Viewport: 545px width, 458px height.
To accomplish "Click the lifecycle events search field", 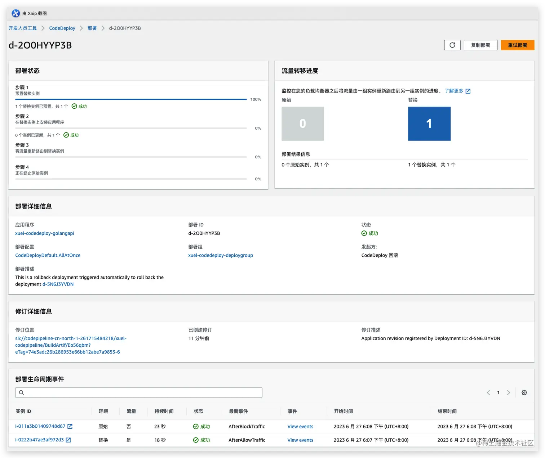I will coord(139,392).
